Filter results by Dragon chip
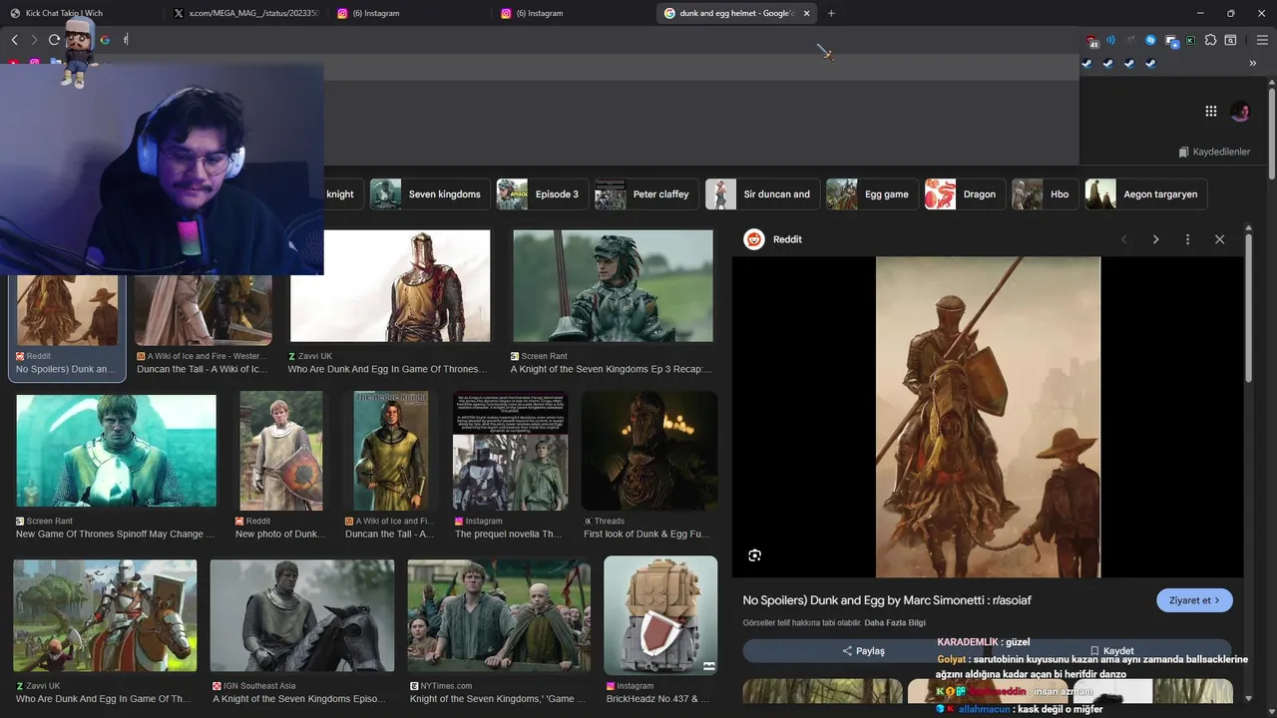Screen dimensions: 1277x718 (964, 194)
